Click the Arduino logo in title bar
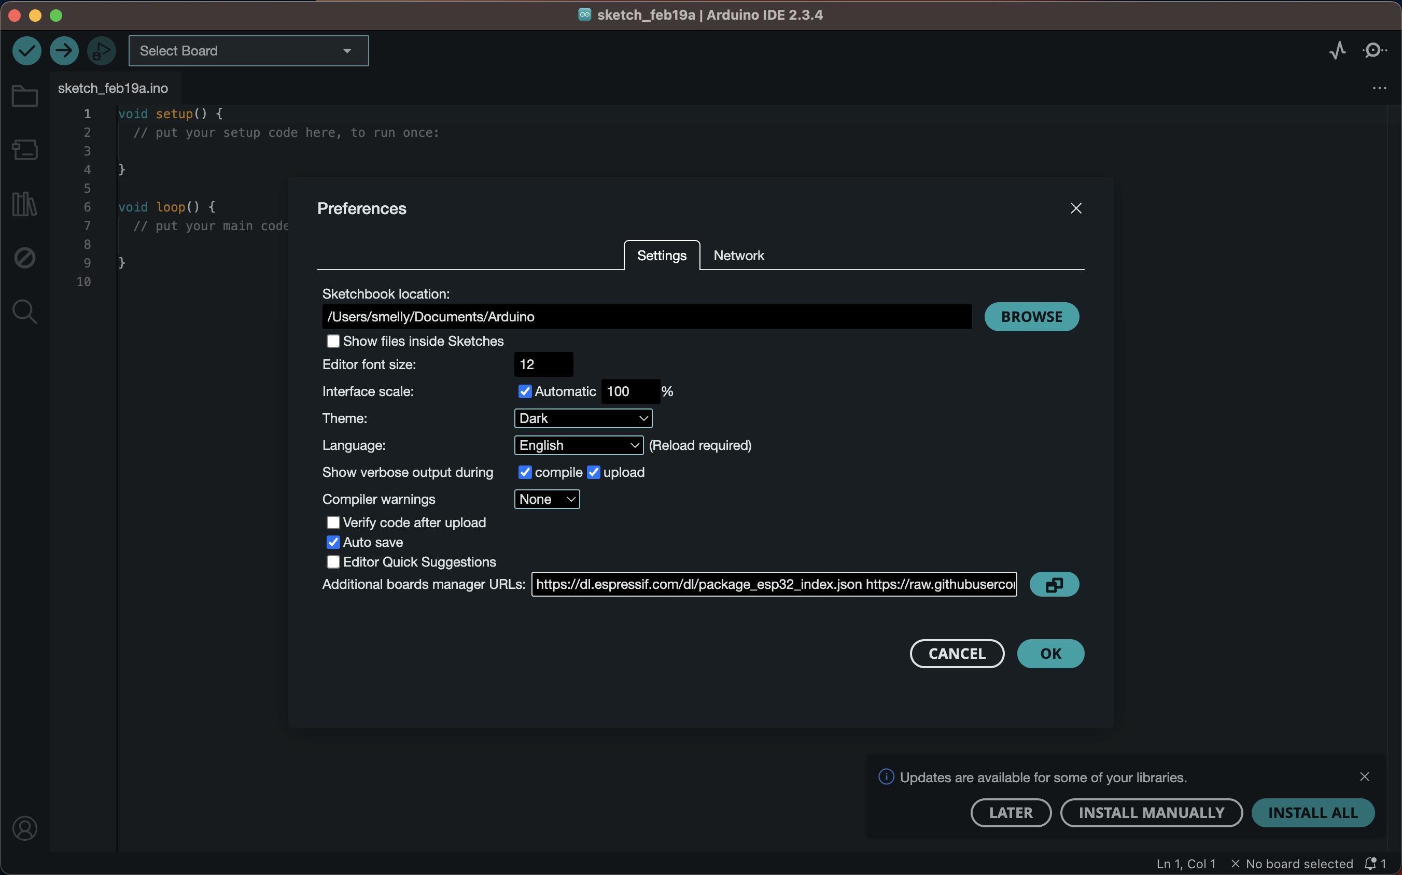 [585, 15]
